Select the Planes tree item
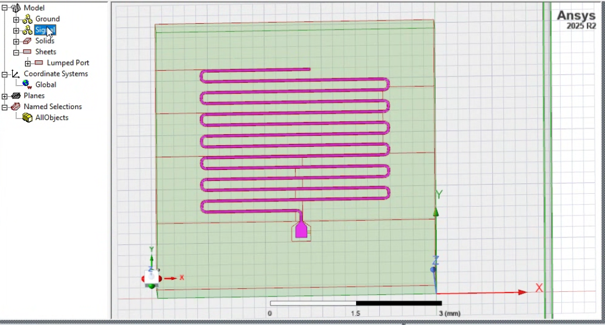Image resolution: width=605 pixels, height=325 pixels. pos(34,96)
